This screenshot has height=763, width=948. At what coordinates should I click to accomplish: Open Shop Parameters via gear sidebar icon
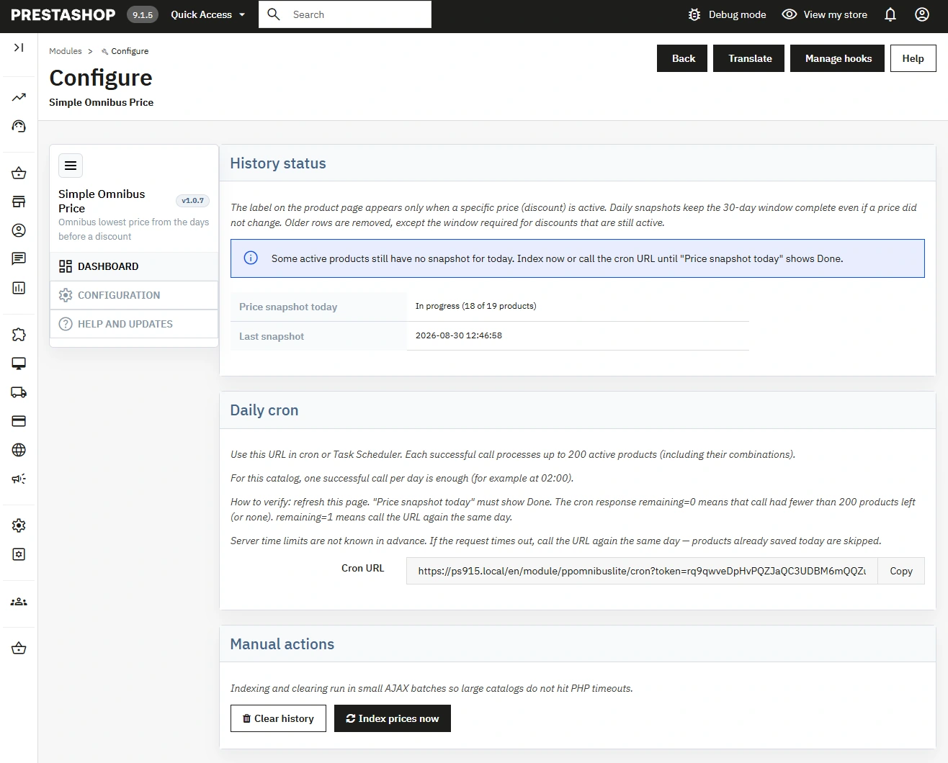click(x=19, y=525)
